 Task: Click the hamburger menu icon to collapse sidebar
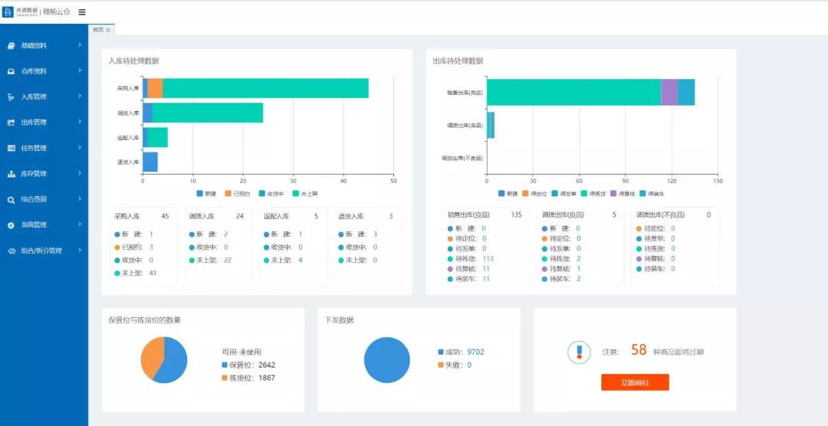(82, 12)
